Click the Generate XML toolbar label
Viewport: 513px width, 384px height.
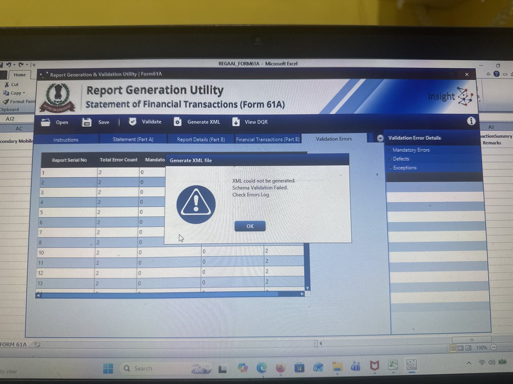coord(203,122)
